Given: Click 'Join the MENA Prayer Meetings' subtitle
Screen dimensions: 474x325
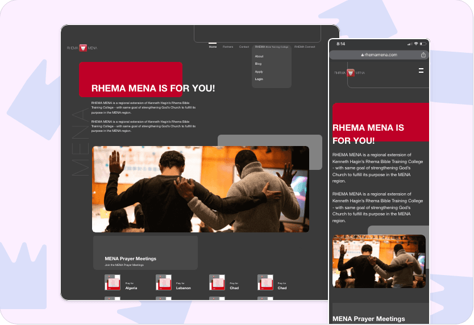Looking at the screenshot, I should pyautogui.click(x=124, y=265).
